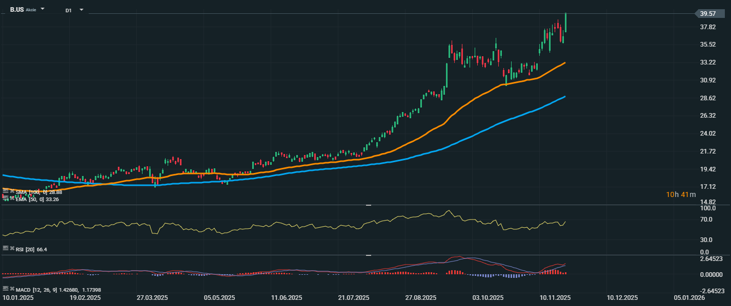Open settings icon for SMA indicator

[5, 191]
